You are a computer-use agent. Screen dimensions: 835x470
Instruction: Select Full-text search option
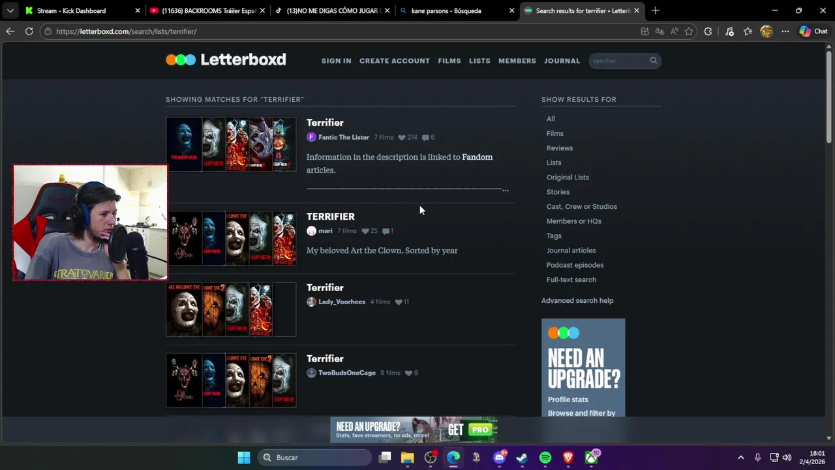click(571, 279)
